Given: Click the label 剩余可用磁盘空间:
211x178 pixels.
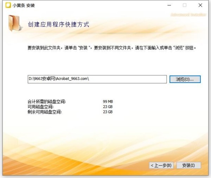Looking at the screenshot, I should coord(45,112).
